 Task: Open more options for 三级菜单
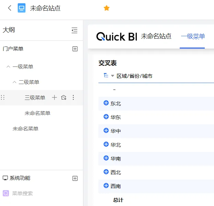point(73,97)
